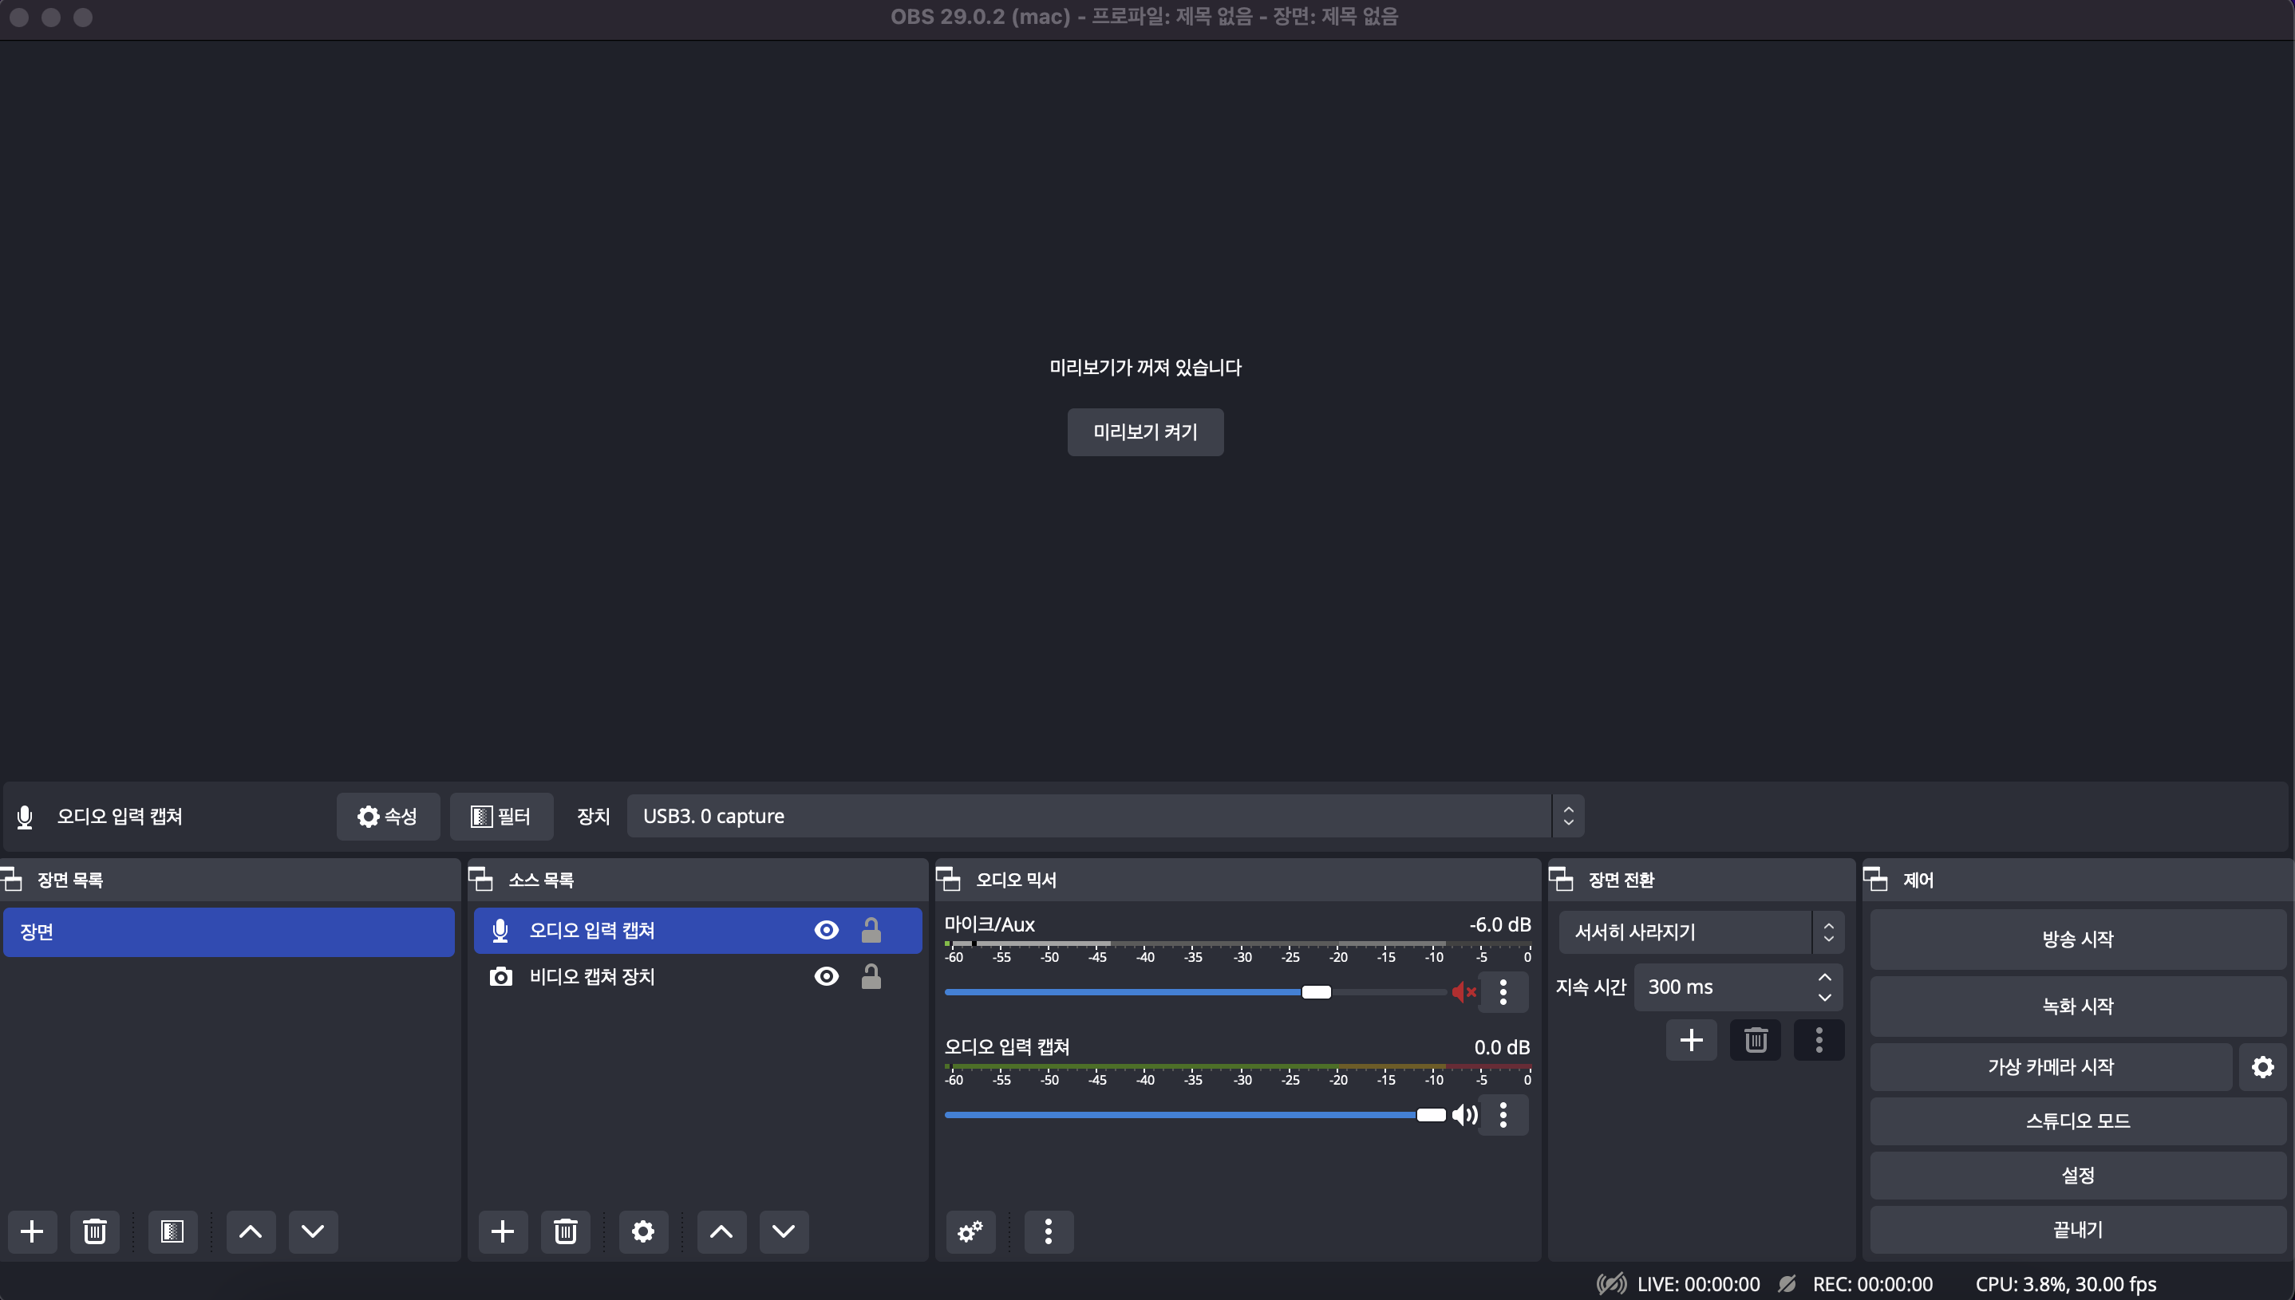Viewport: 2295px width, 1300px height.
Task: Move source down with arrow icon
Action: point(784,1231)
